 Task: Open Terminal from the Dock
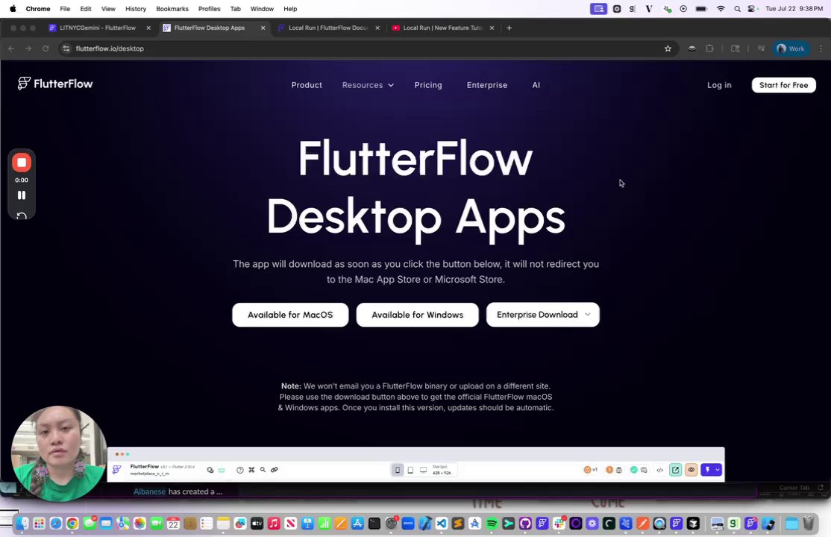374,524
